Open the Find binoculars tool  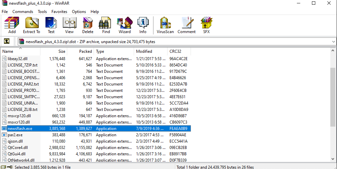pyautogui.click(x=106, y=25)
